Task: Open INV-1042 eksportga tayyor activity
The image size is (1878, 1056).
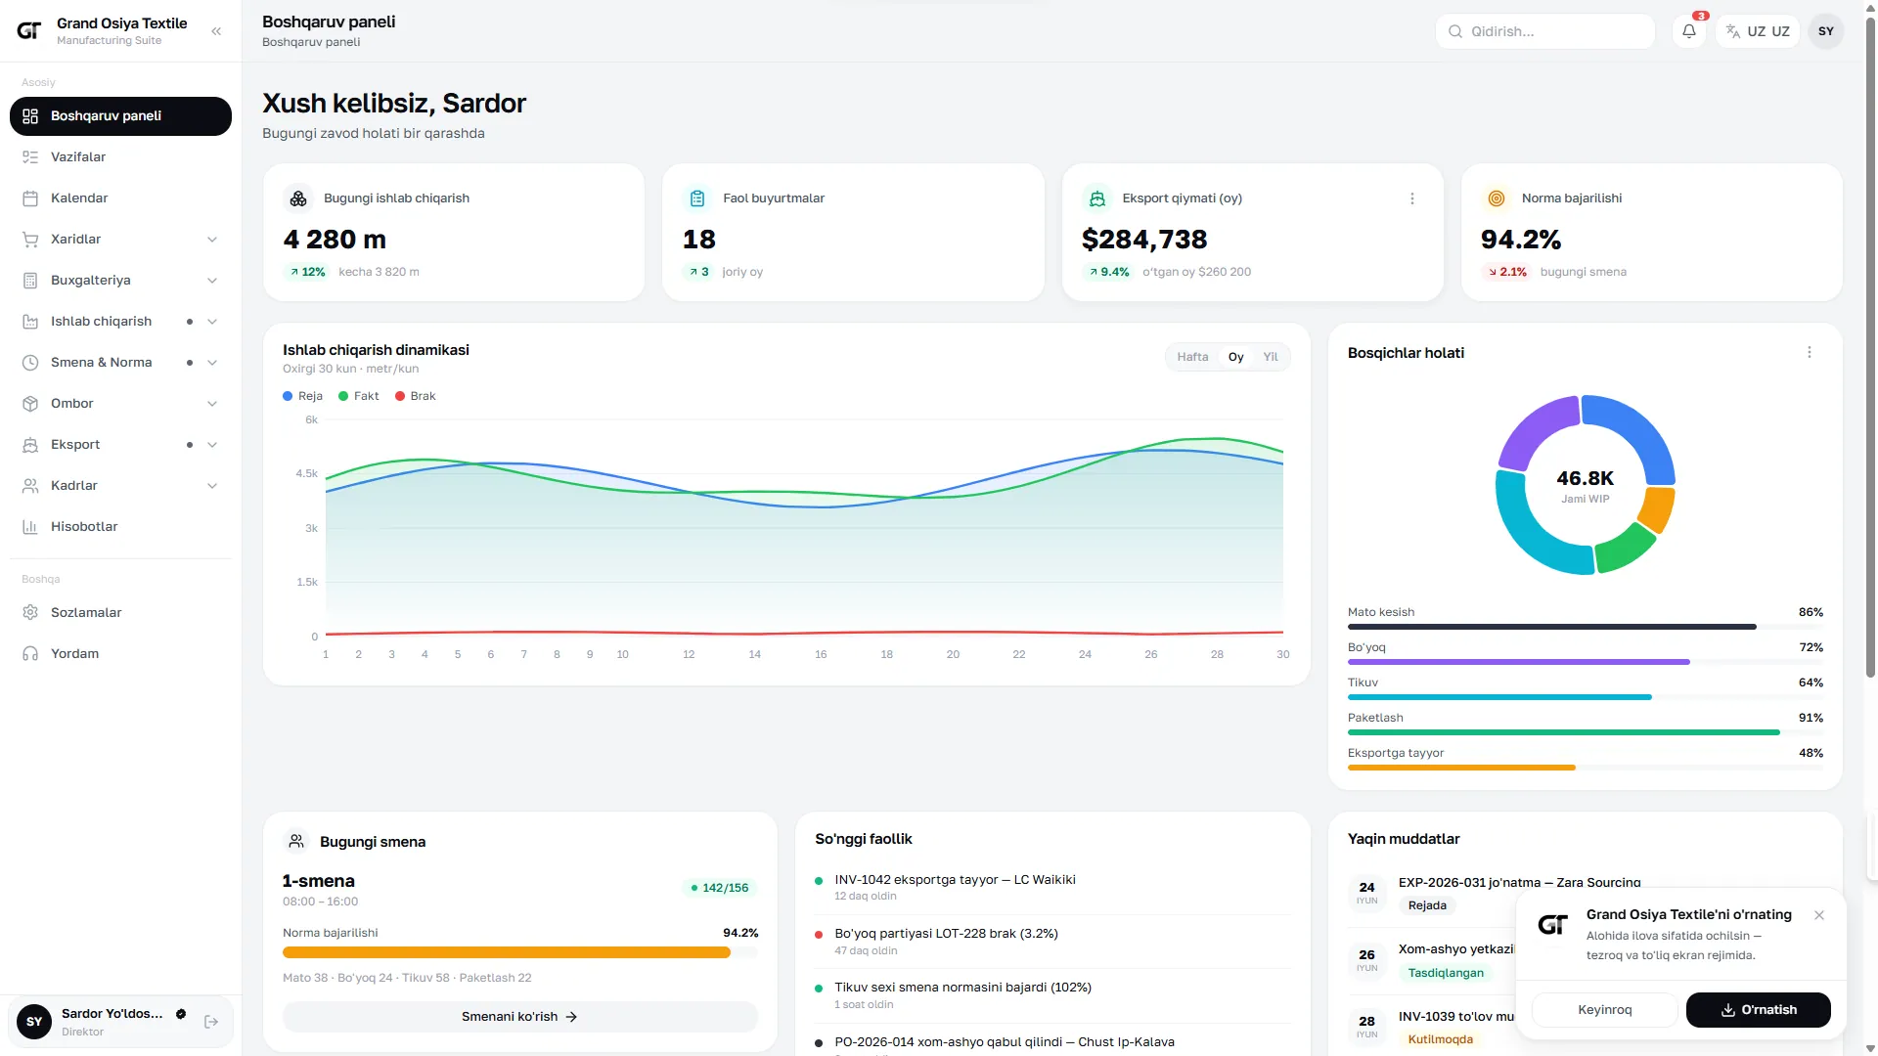Action: coord(1051,887)
